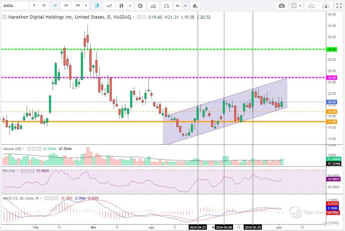This screenshot has height=231, width=345.
Task: Click the MACD (12, 26, close, 9) title
Action: 21,198
